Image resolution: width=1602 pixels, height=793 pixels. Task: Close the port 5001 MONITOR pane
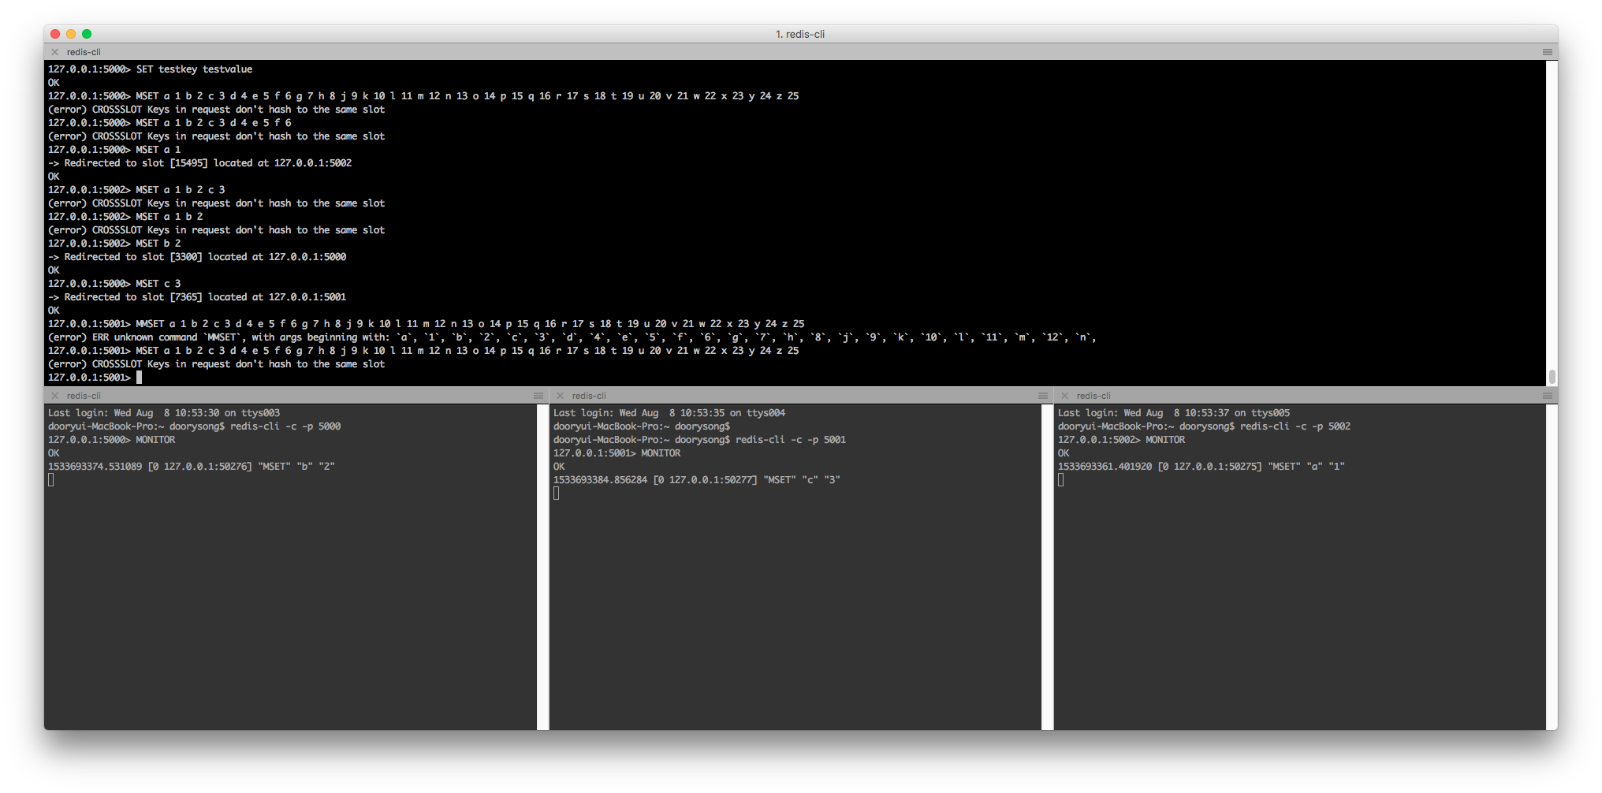560,396
